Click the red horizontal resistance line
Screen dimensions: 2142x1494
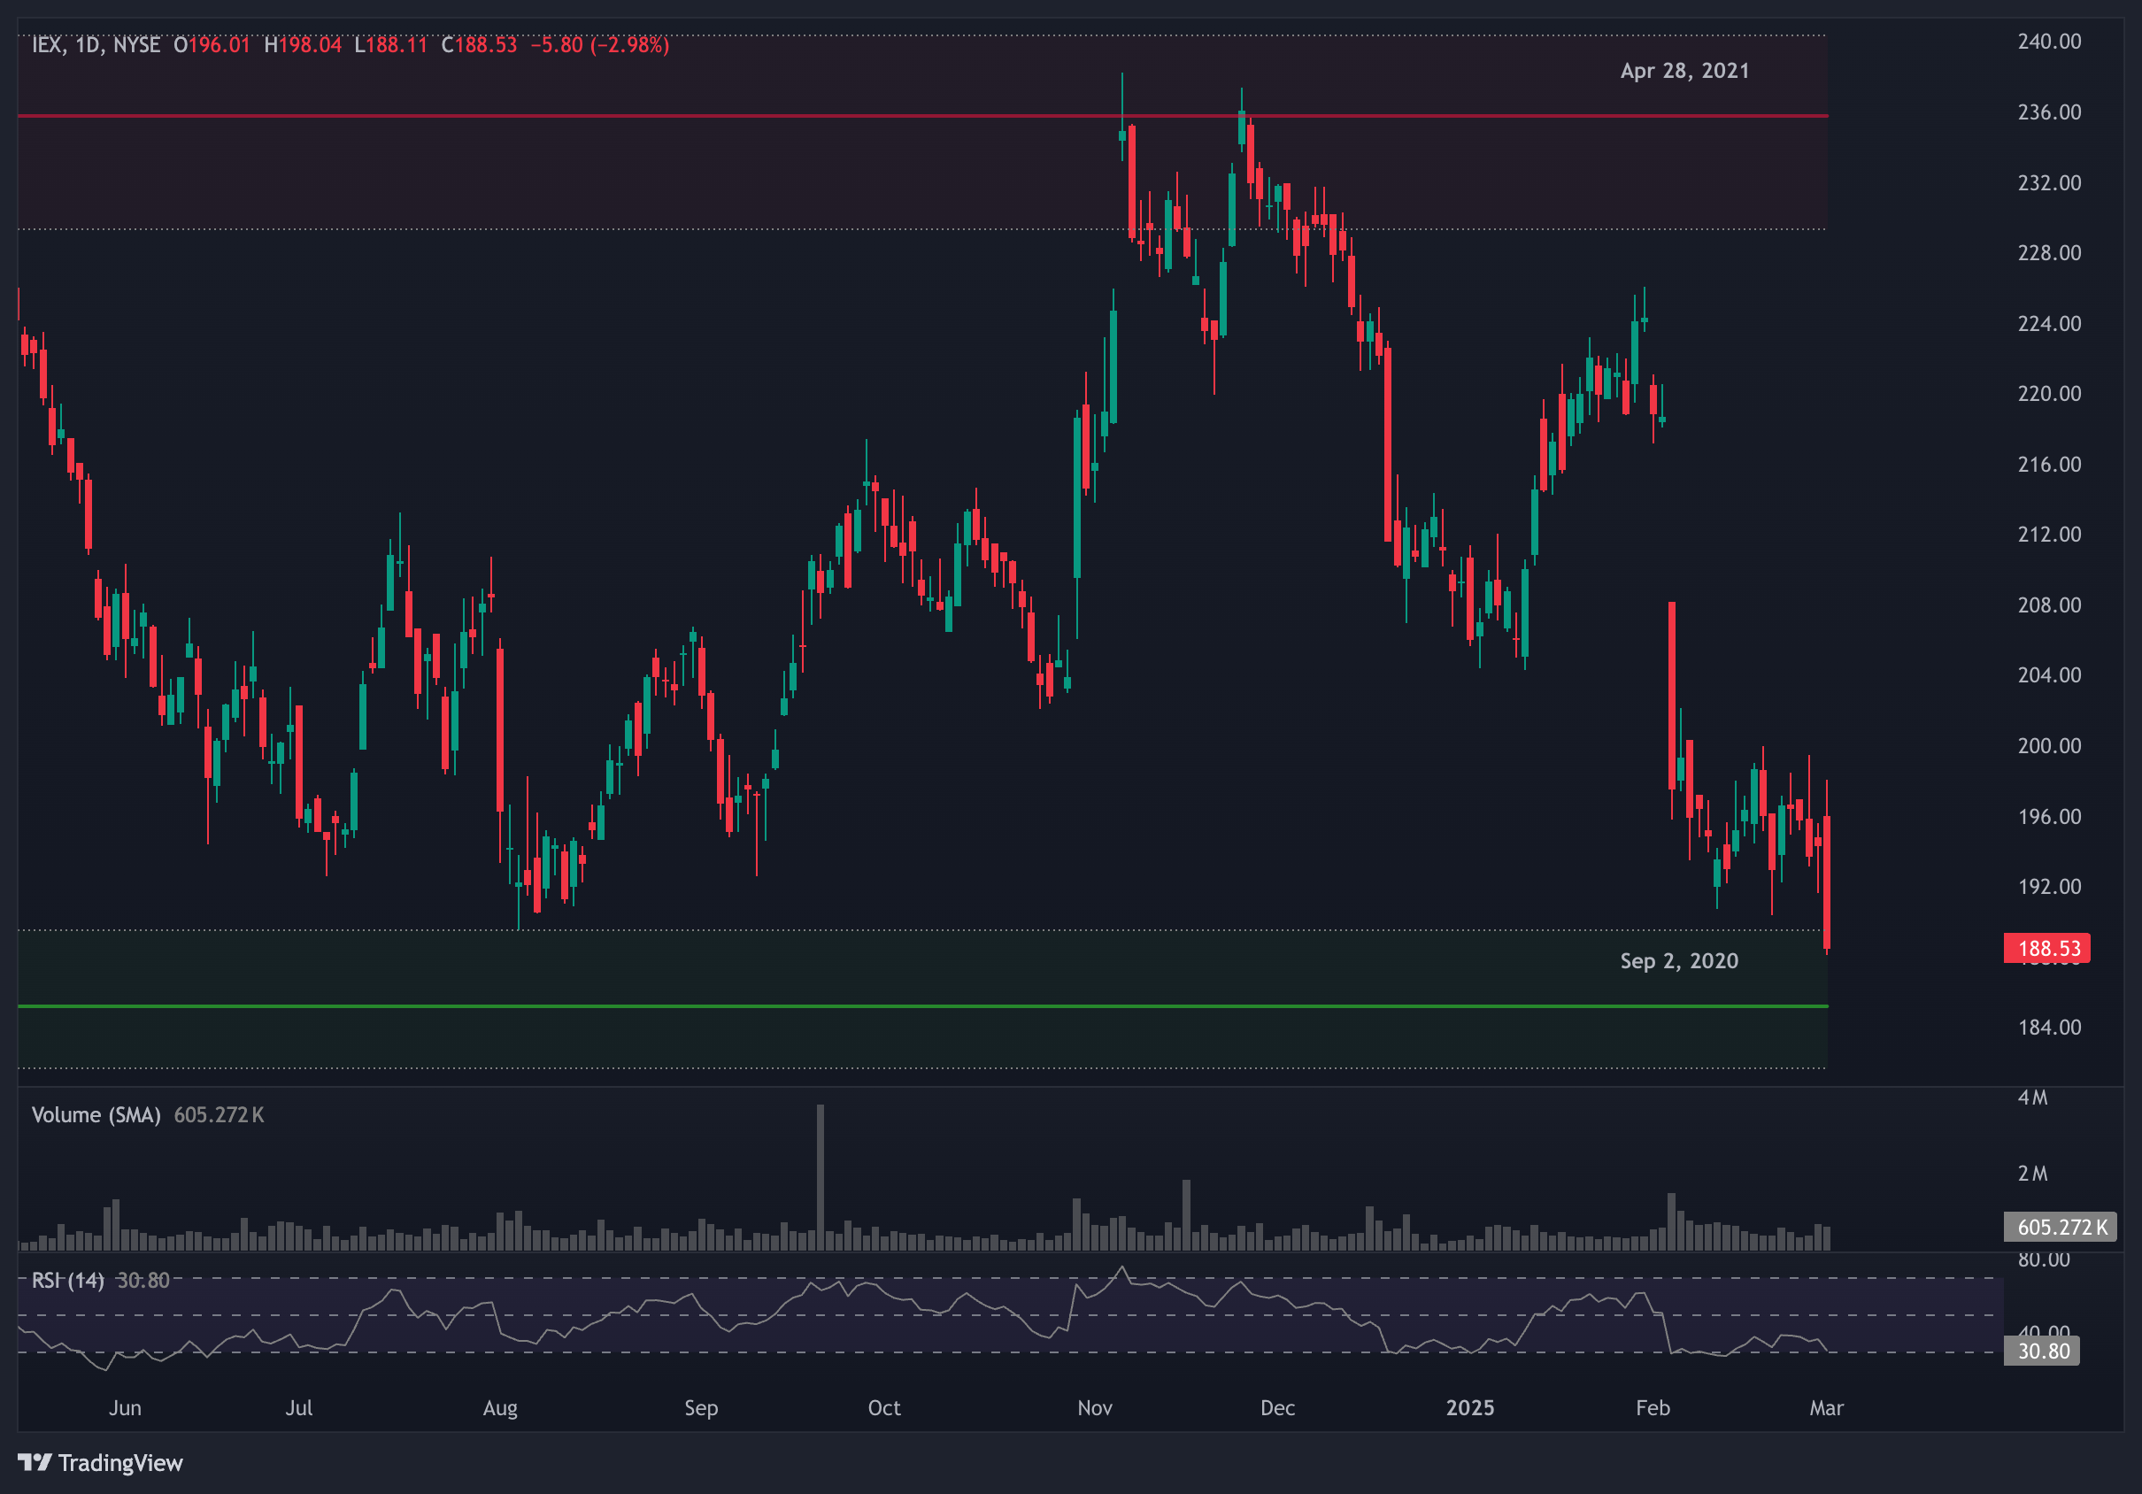[x=922, y=116]
